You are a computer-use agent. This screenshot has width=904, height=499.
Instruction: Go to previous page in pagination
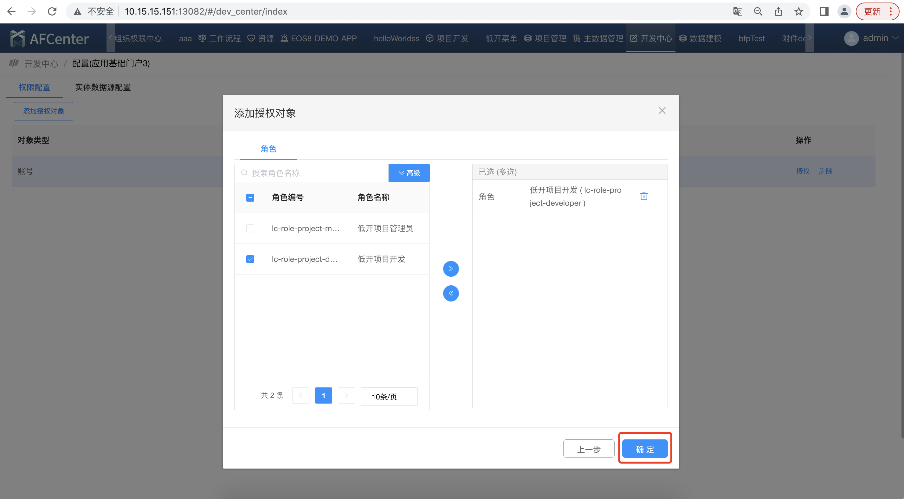pyautogui.click(x=300, y=395)
